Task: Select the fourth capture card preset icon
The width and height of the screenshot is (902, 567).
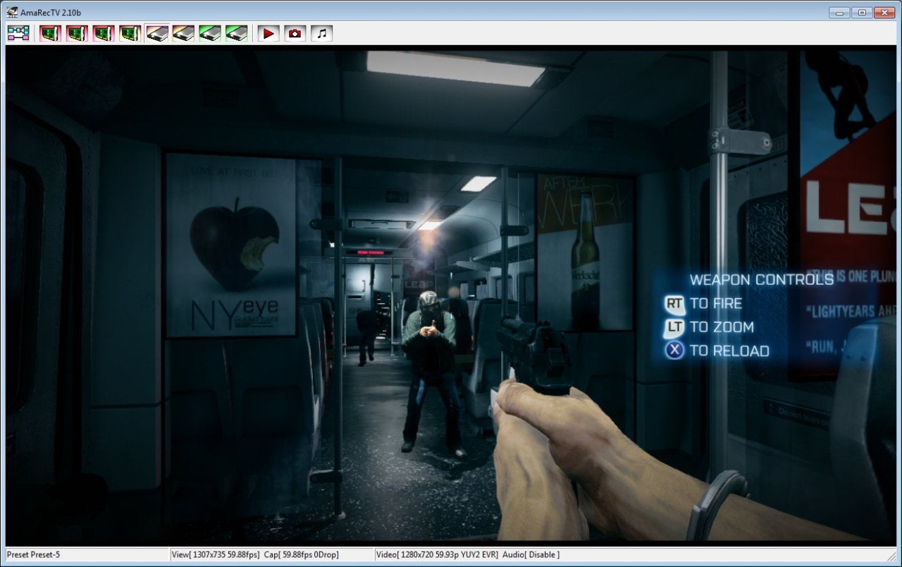Action: pos(130,33)
